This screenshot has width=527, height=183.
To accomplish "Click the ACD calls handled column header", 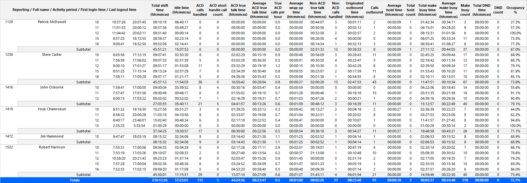I will click(x=200, y=10).
